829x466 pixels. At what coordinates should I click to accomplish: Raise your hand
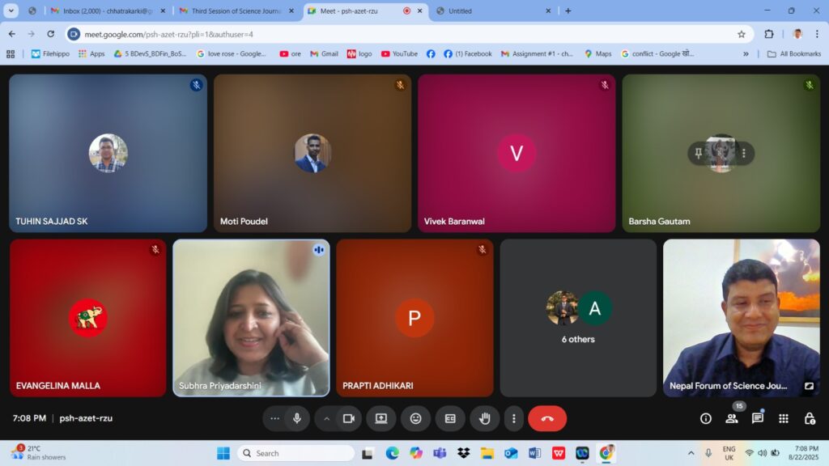point(484,418)
